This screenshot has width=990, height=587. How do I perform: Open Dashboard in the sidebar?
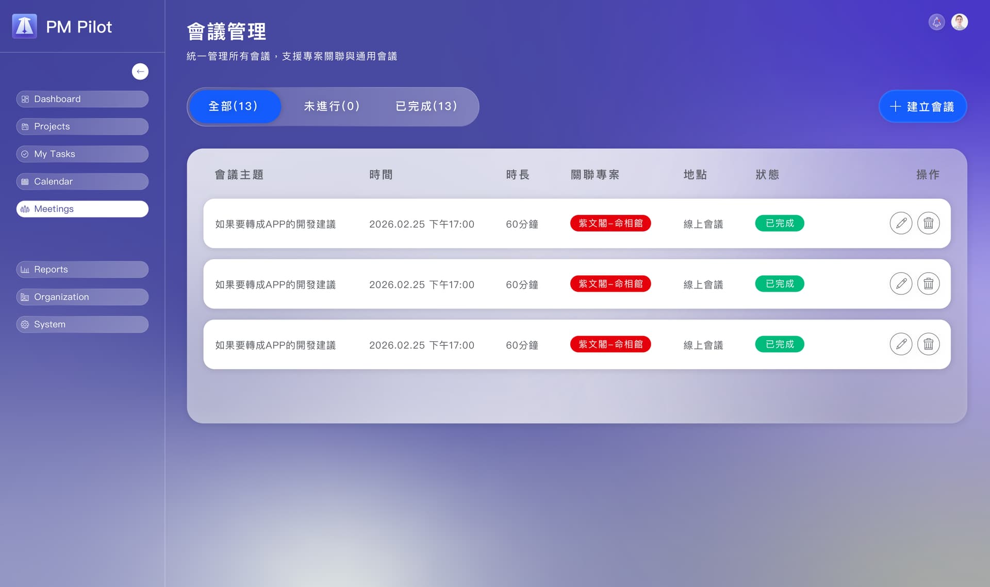tap(82, 99)
